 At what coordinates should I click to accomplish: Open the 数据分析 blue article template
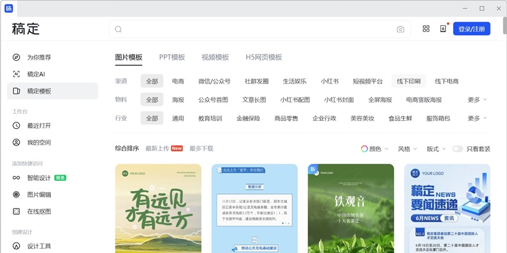255,209
